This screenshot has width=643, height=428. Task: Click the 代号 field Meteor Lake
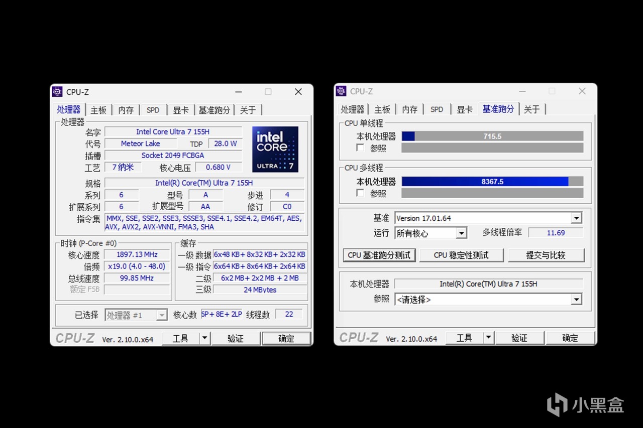[x=141, y=144]
